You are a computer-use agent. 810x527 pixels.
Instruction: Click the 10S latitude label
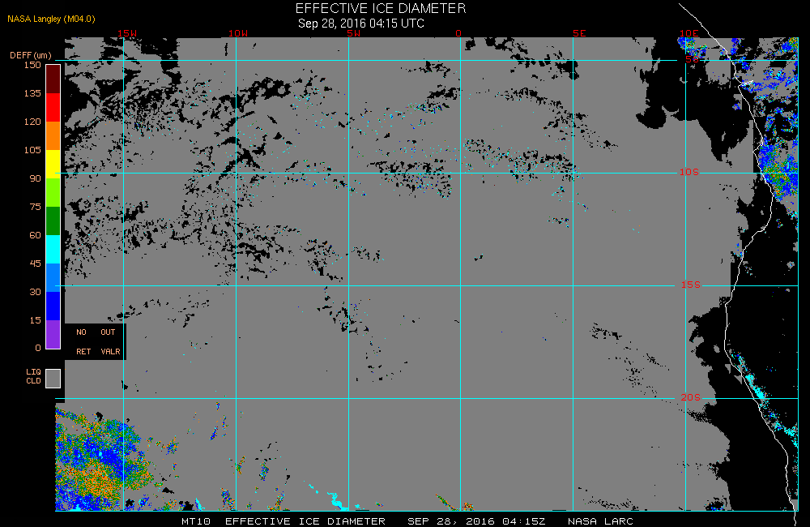689,172
